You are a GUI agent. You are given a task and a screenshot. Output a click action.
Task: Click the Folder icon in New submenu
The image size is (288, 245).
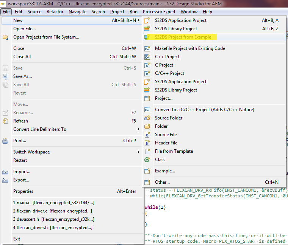click(147, 126)
